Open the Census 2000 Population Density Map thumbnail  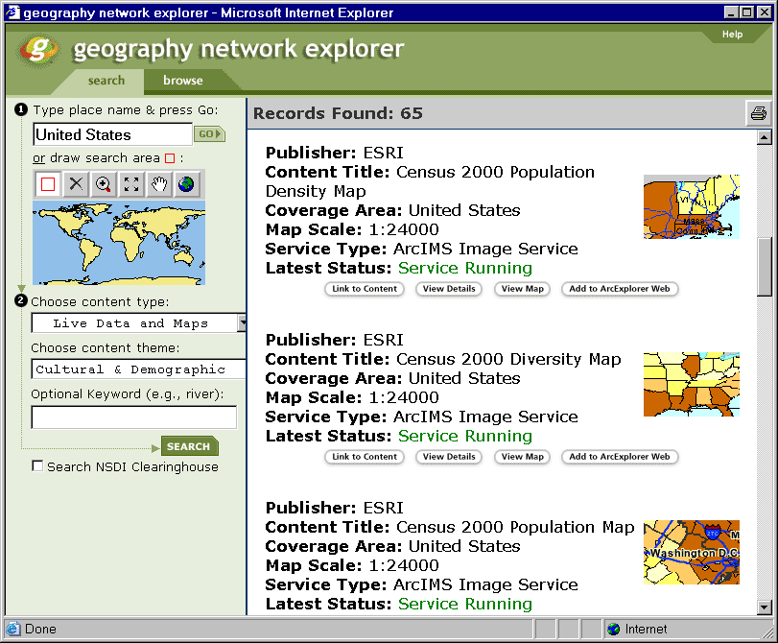(x=691, y=206)
